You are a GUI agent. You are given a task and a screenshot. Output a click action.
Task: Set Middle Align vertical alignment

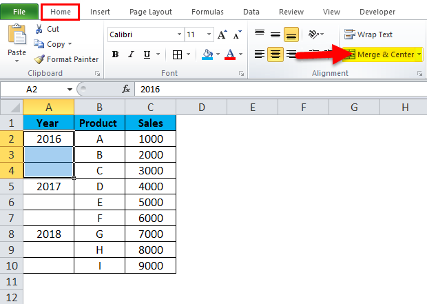pos(275,34)
